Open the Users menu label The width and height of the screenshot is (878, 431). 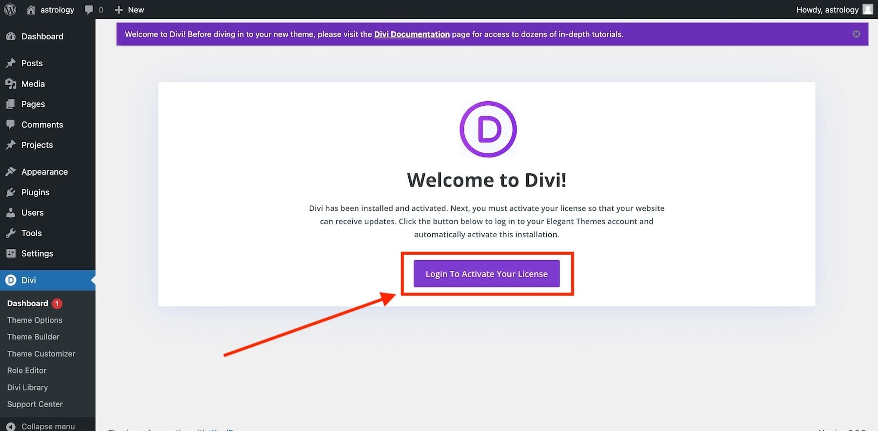click(33, 213)
